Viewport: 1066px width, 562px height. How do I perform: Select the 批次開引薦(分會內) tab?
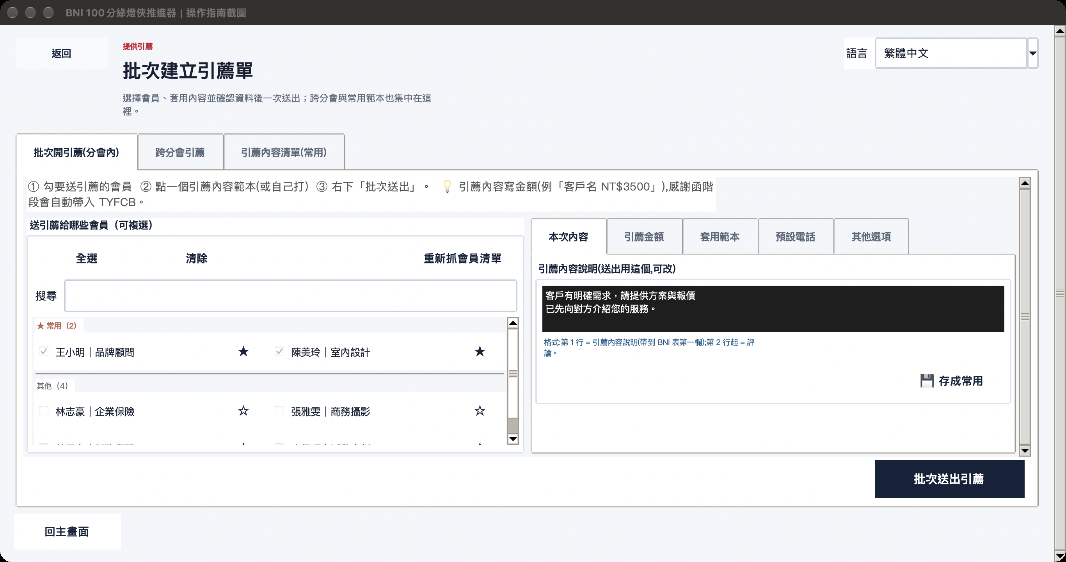[x=76, y=152]
